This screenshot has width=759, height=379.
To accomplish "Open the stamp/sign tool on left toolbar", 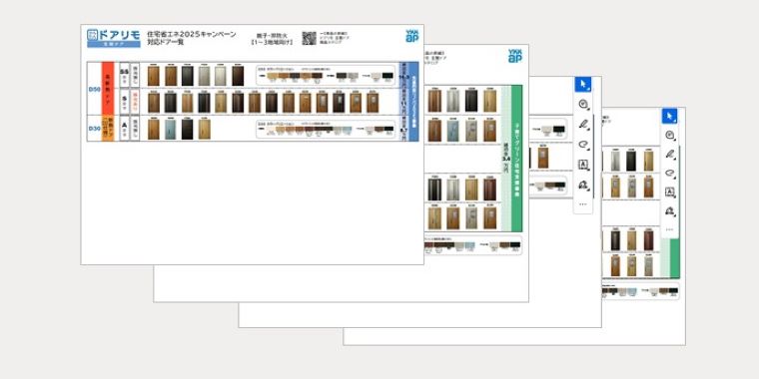I will (x=583, y=185).
